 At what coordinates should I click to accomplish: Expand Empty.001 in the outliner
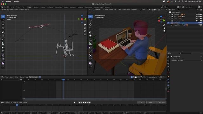[170, 25]
